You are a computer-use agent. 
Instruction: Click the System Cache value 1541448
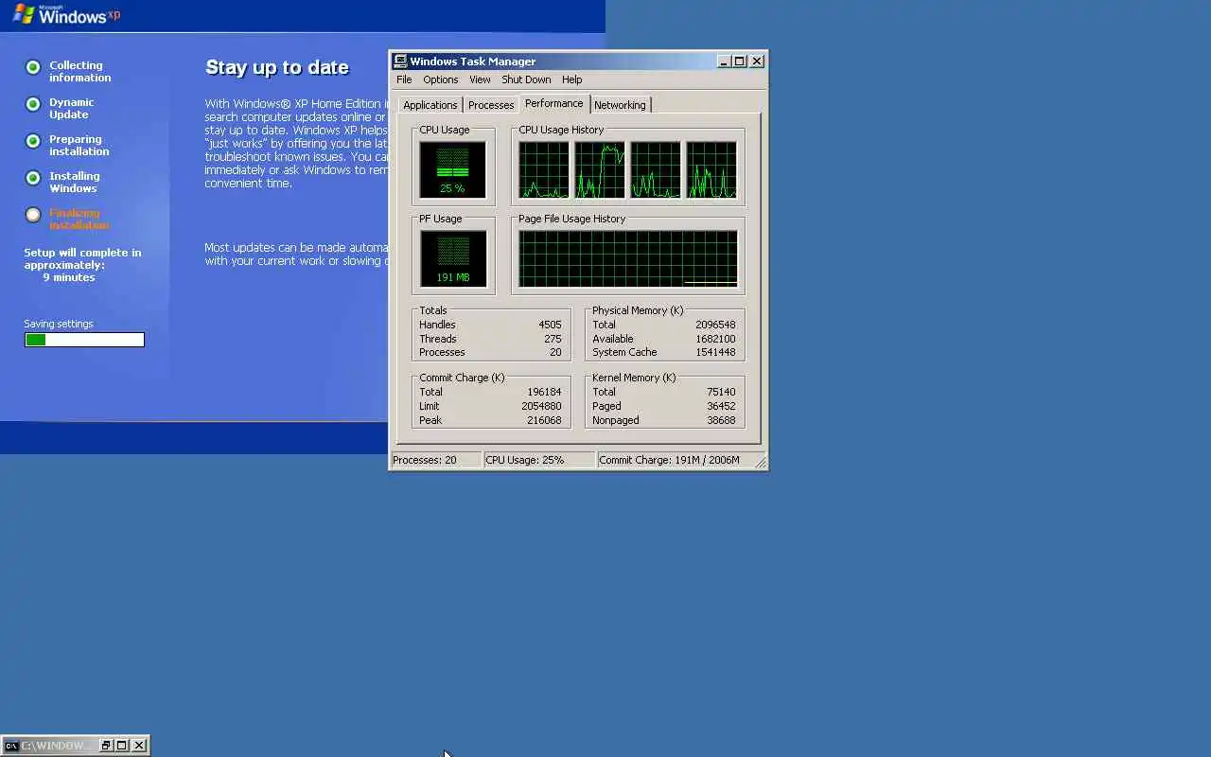pyautogui.click(x=715, y=352)
